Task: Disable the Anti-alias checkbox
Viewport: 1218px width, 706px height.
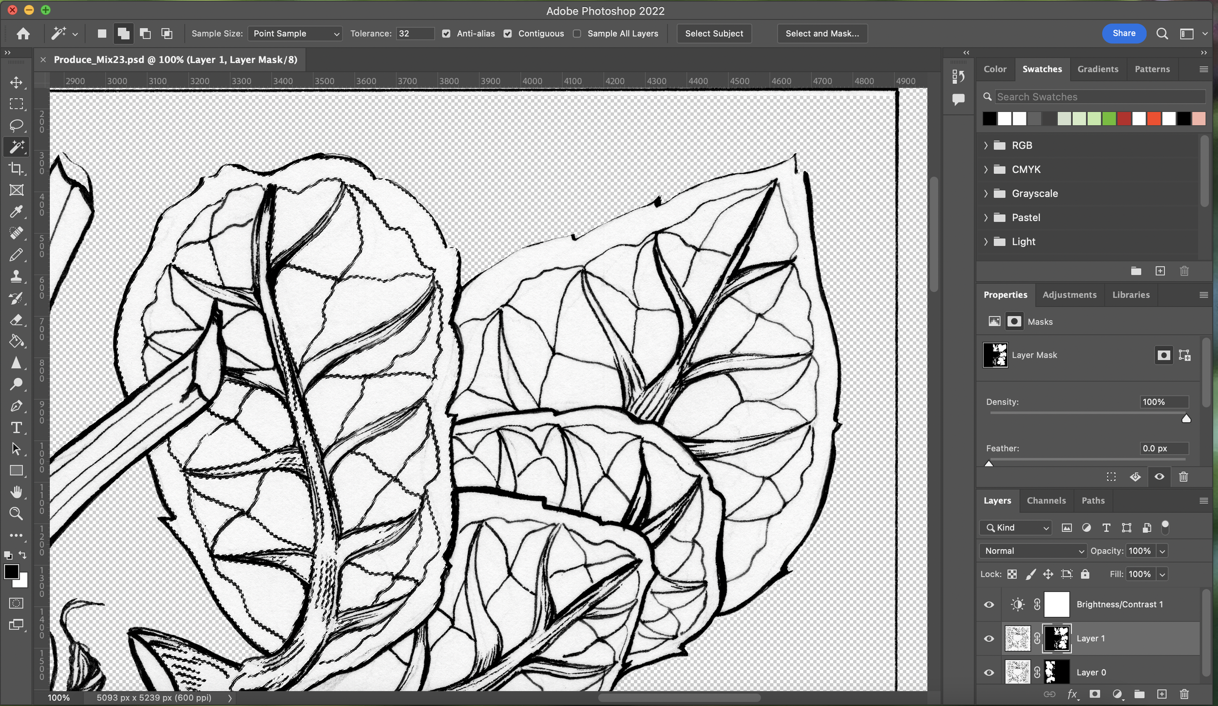Action: [x=446, y=34]
